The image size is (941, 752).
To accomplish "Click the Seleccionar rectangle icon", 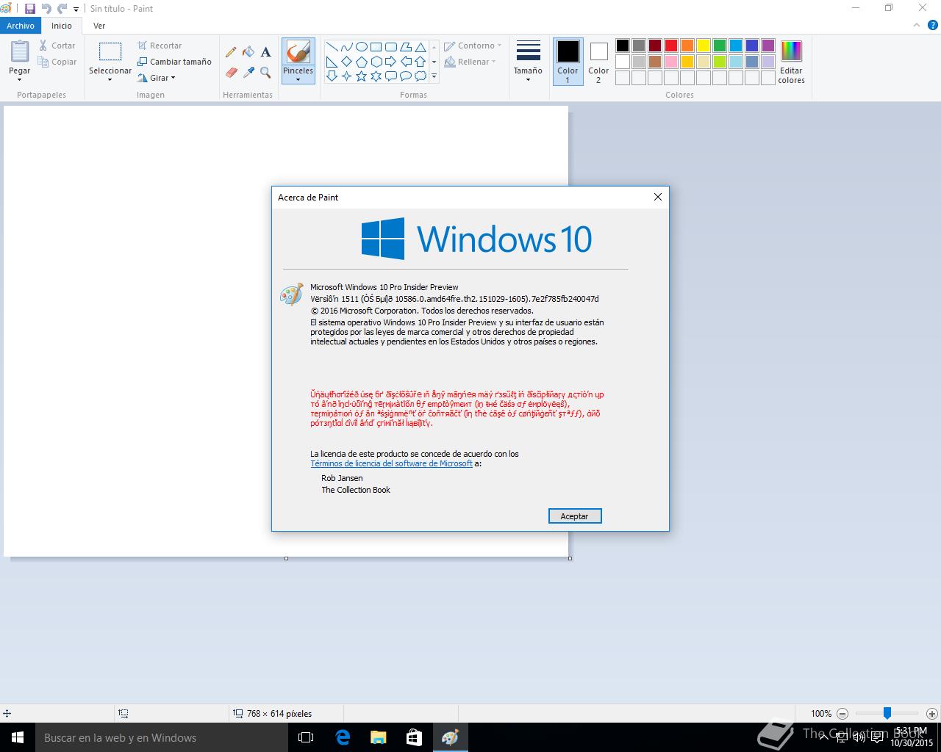I will pos(110,51).
